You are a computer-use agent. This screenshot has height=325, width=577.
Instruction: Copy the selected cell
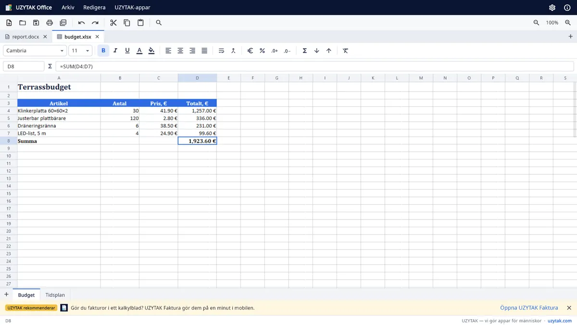(127, 23)
